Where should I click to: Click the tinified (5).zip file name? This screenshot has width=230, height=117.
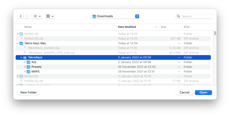click(x=34, y=81)
